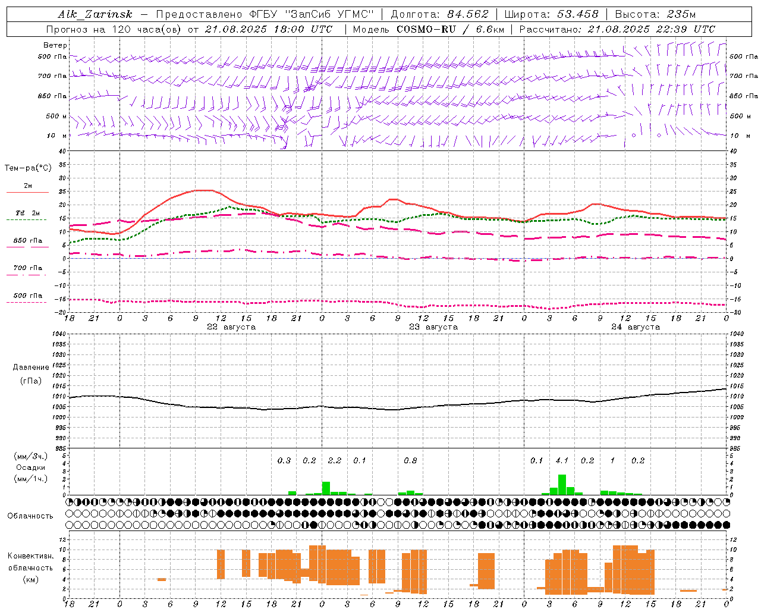Viewport: 761px width, 609px height.
Task: Click the tallest green precipitation bar under 4.1
Action: pyautogui.click(x=562, y=485)
